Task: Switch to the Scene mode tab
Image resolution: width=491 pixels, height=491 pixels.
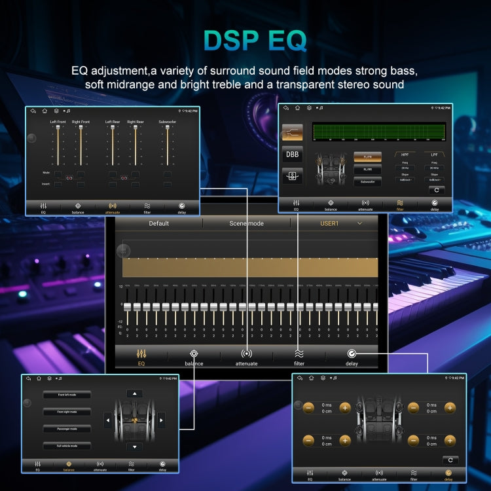Action: click(x=246, y=223)
